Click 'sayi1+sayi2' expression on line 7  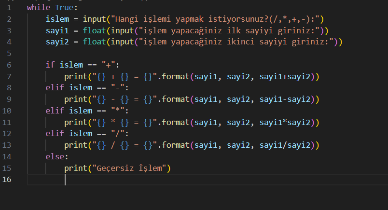(x=285, y=77)
